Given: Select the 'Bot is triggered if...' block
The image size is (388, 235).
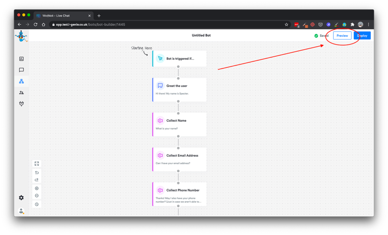Looking at the screenshot, I should [180, 59].
